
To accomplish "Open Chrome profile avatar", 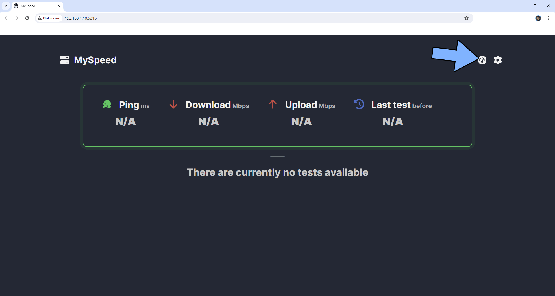I will 538,18.
